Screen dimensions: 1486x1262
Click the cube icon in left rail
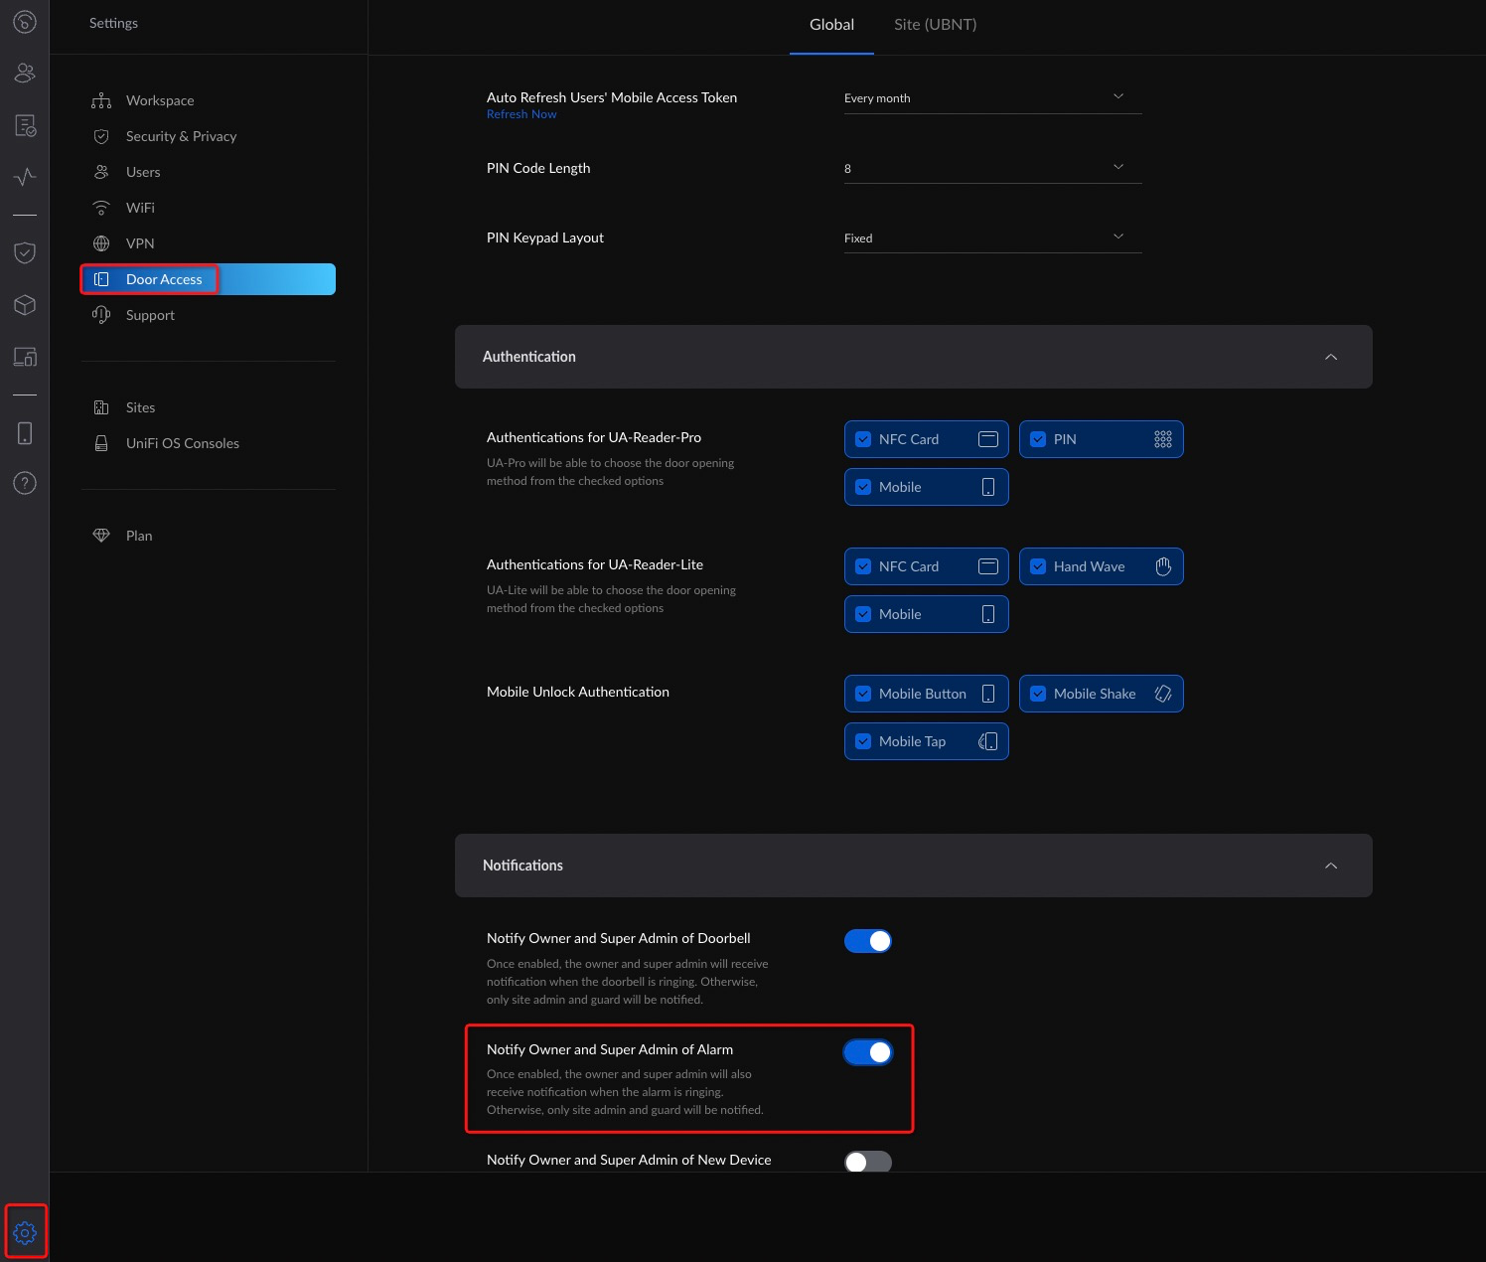click(x=25, y=305)
